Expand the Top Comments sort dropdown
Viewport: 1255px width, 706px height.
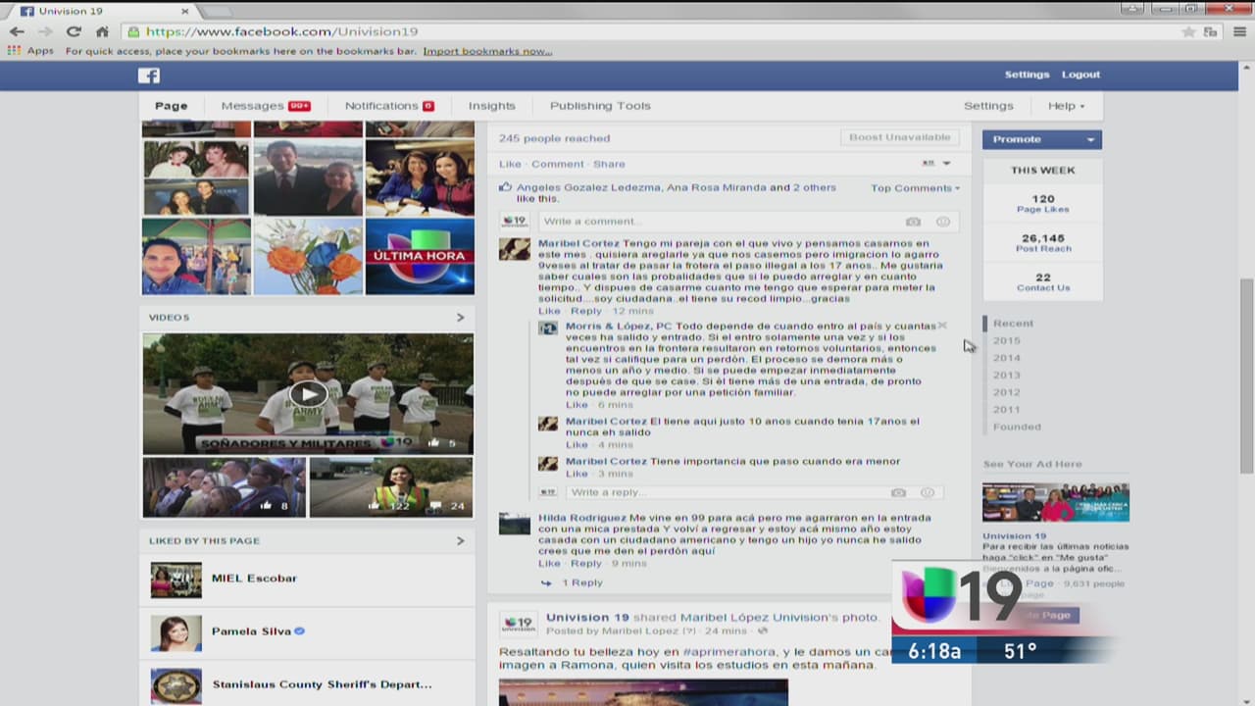[x=915, y=188]
